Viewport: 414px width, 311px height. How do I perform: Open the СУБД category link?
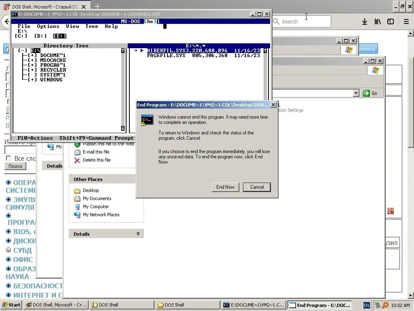point(23,250)
